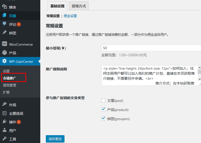201x143 pixels.
Task: Open the 提现管理 submenu entry
Action: [10, 85]
